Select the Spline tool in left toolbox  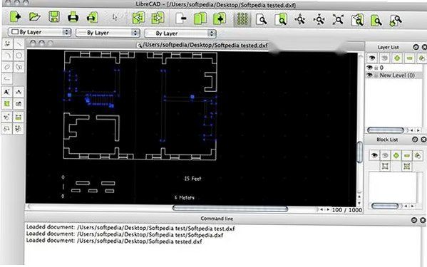click(x=19, y=67)
